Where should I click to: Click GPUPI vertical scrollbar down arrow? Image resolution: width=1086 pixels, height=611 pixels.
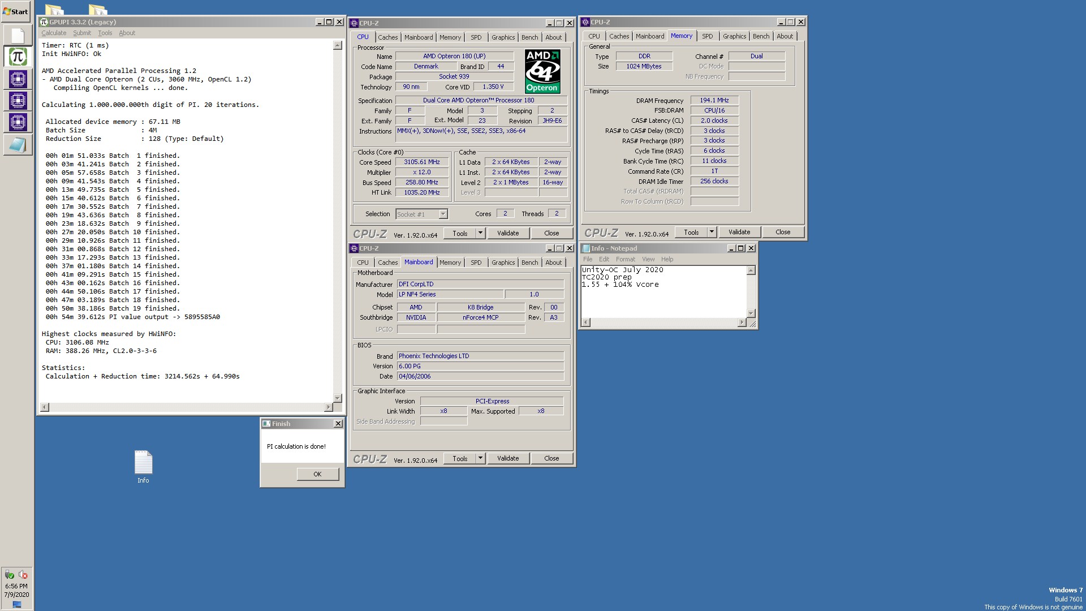(338, 398)
